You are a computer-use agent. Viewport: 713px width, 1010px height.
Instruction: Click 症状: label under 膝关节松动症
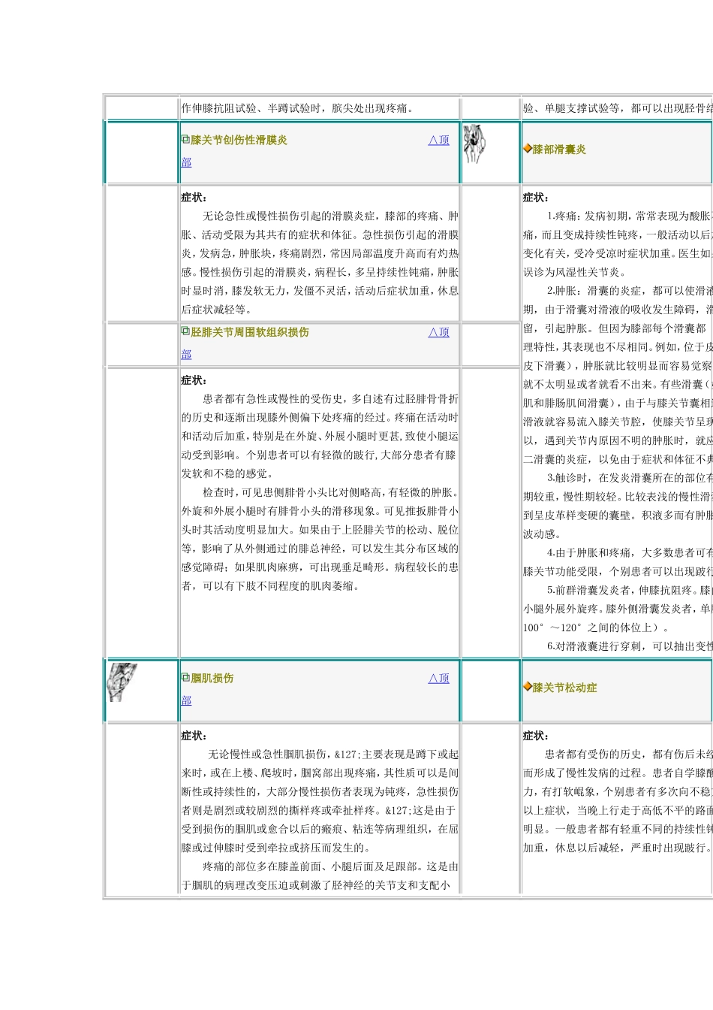click(536, 736)
